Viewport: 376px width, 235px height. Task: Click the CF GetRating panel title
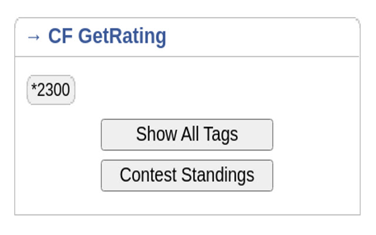coord(107,36)
